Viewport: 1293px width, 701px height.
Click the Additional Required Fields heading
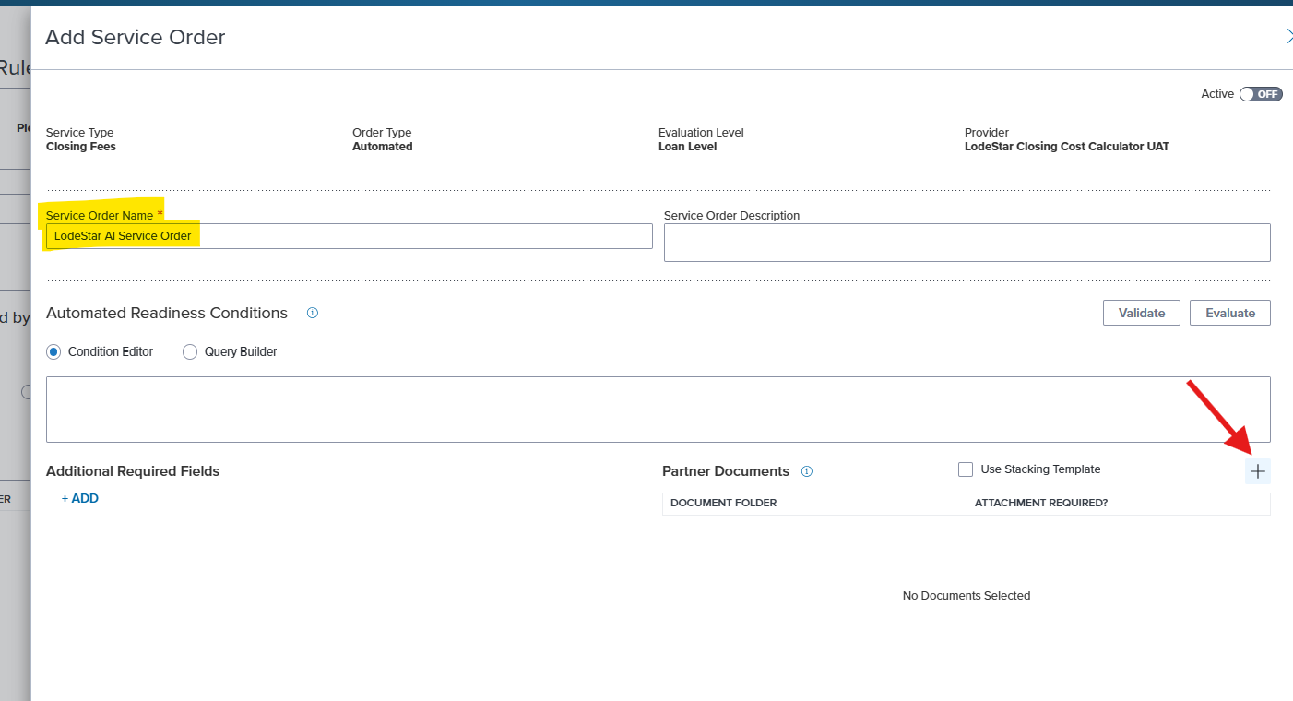(133, 471)
